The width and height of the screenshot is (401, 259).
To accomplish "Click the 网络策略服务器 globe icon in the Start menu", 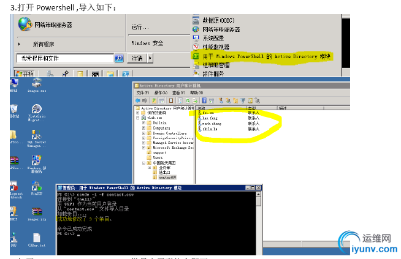I will 25,24.
